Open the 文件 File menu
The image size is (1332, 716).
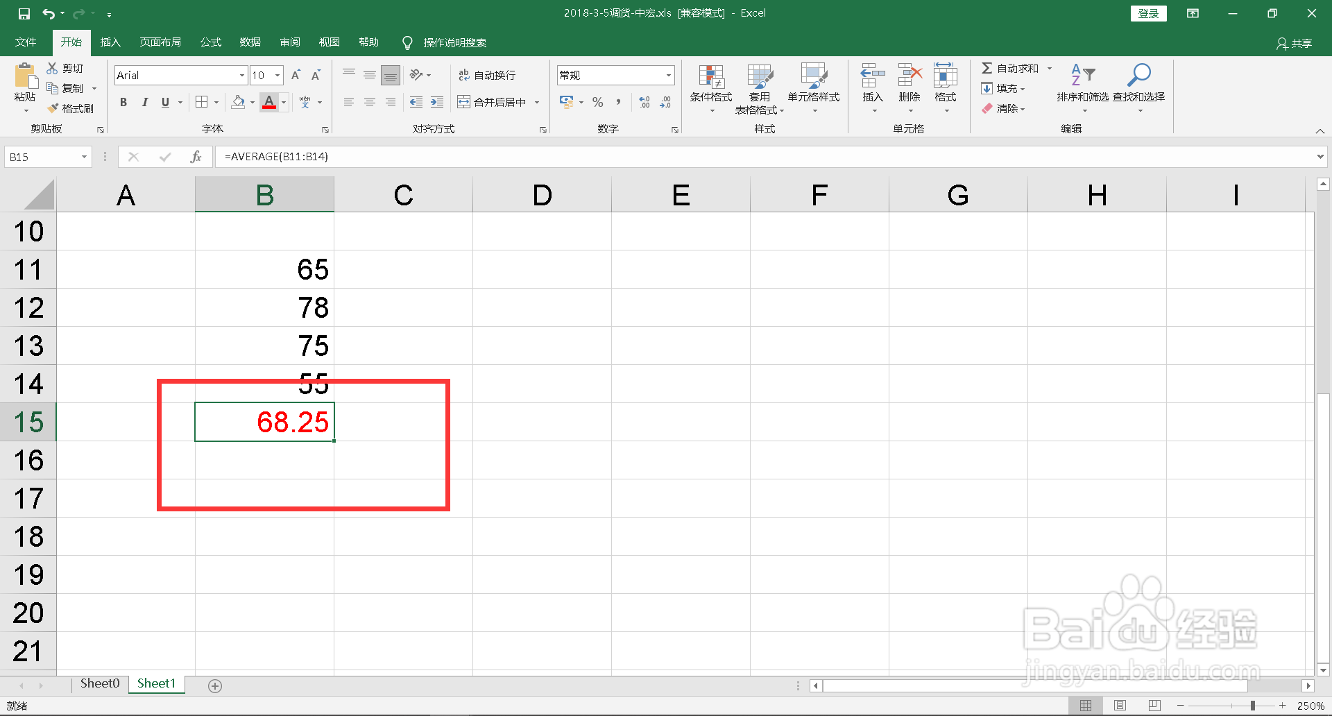coord(26,42)
